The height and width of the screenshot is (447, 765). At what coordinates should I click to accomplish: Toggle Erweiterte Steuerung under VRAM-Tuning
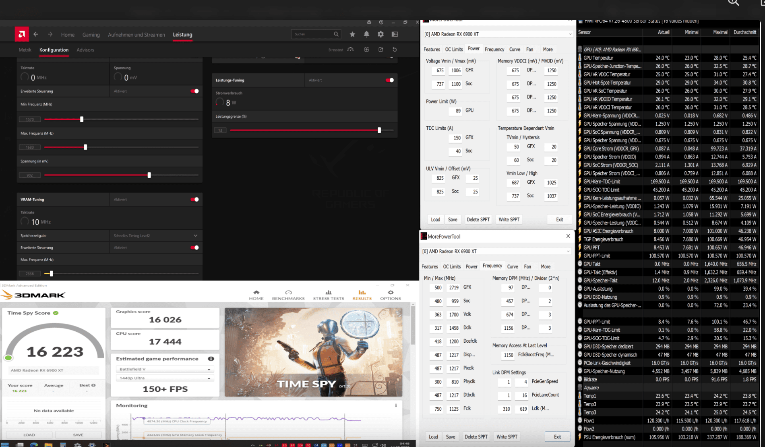[x=194, y=247]
